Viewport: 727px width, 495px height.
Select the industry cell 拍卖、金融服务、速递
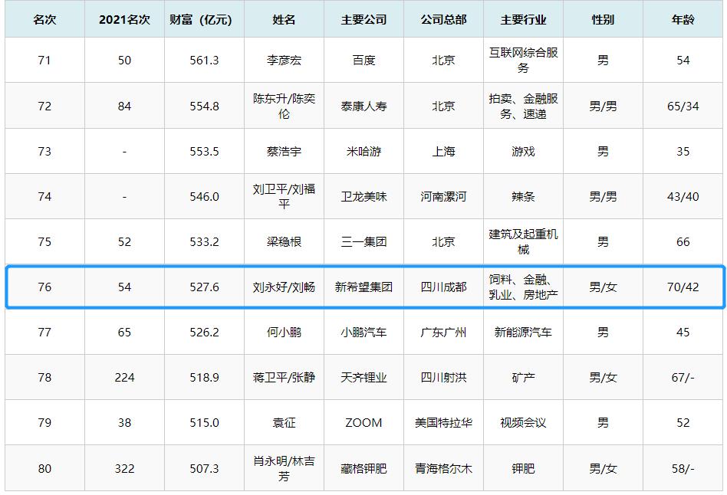coord(523,107)
